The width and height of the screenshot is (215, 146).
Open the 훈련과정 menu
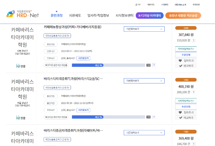57,15
